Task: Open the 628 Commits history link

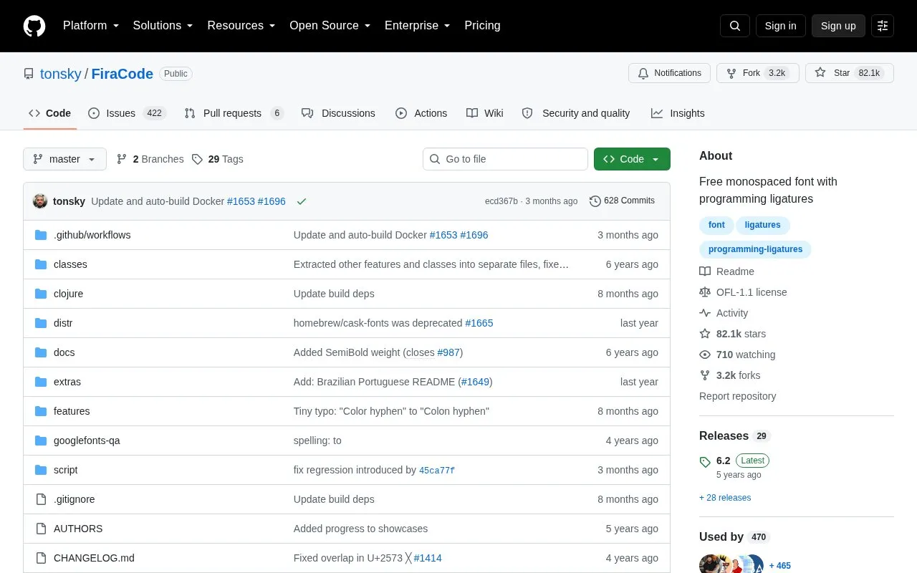Action: [622, 201]
